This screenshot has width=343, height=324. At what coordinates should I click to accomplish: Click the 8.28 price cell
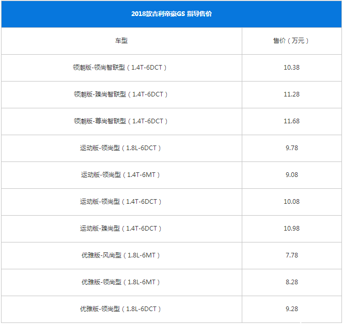pos(291,282)
